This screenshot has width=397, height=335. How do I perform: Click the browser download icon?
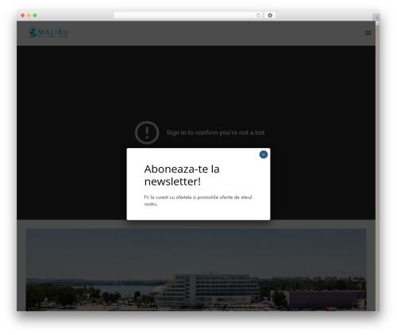pyautogui.click(x=270, y=15)
